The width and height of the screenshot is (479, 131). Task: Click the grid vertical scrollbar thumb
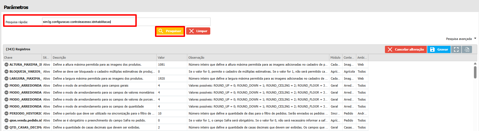(x=475, y=72)
